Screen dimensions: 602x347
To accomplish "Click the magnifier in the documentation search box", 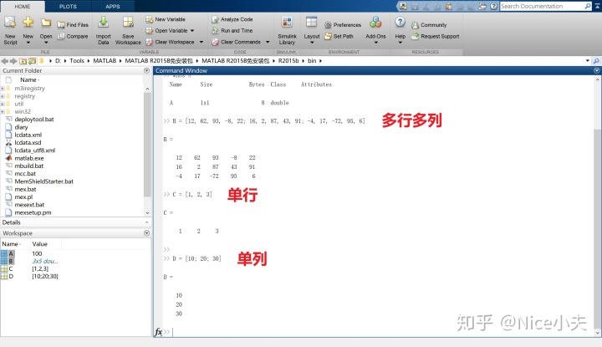I will point(588,6).
